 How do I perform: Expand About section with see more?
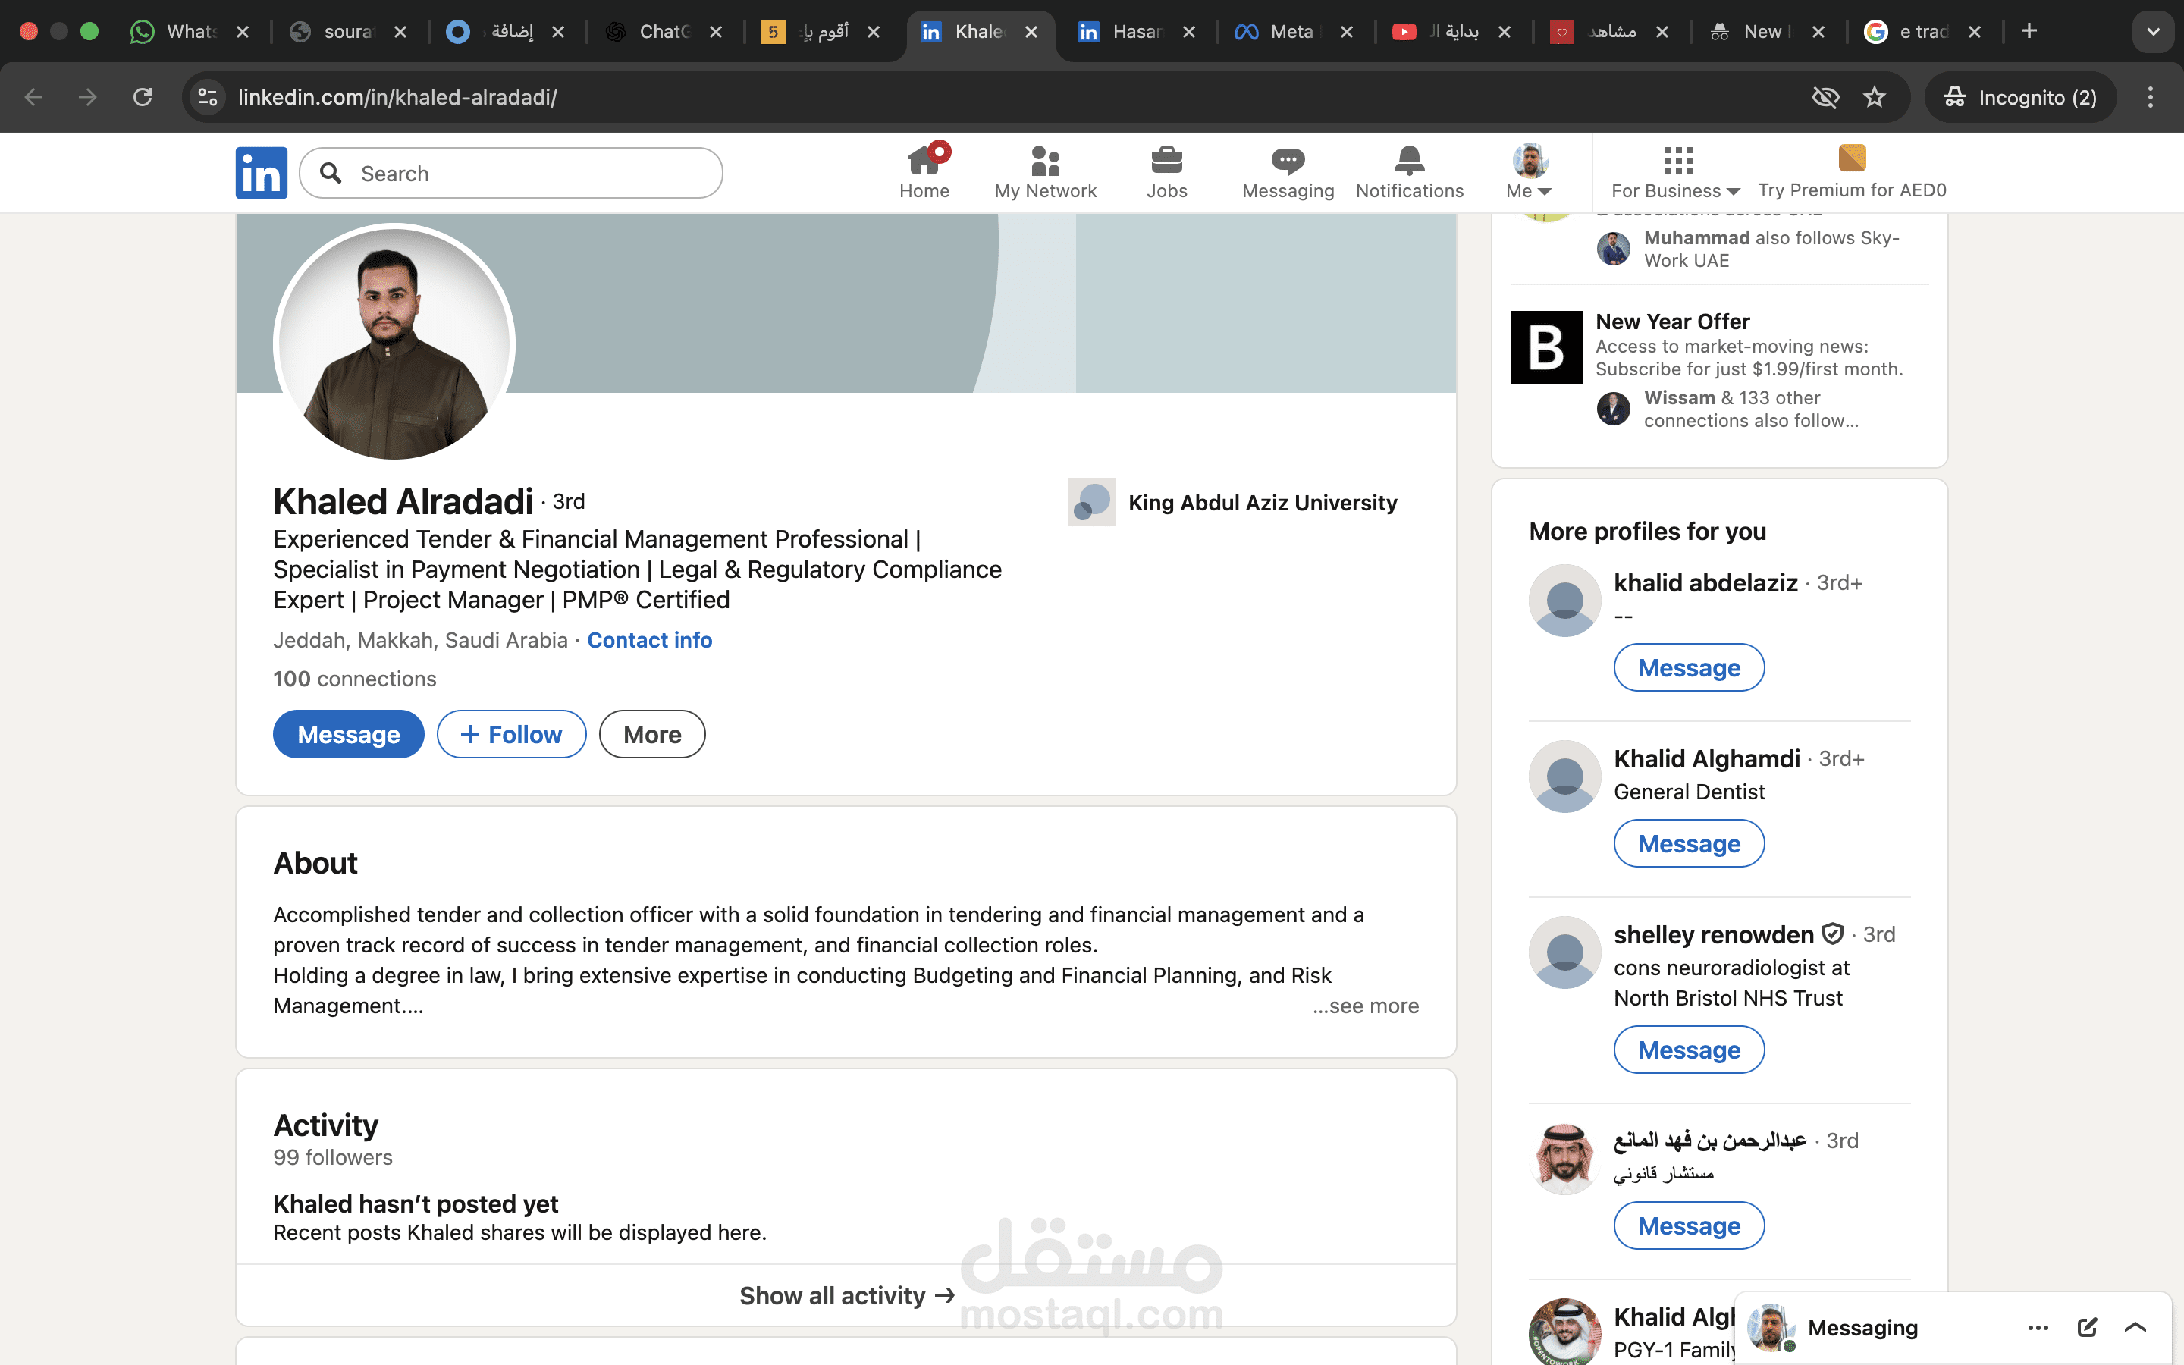tap(1366, 1005)
